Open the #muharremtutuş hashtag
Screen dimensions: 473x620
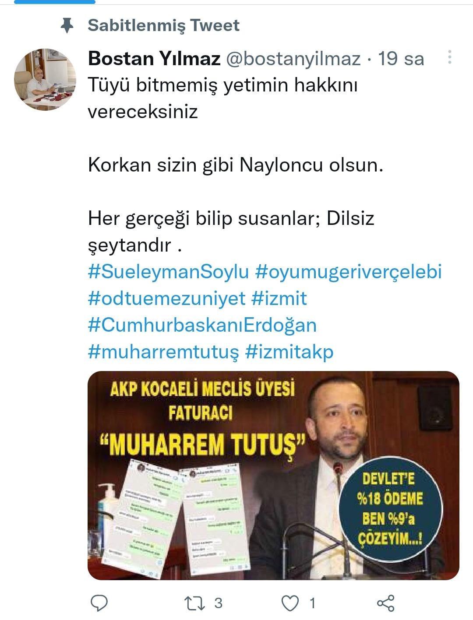164,352
